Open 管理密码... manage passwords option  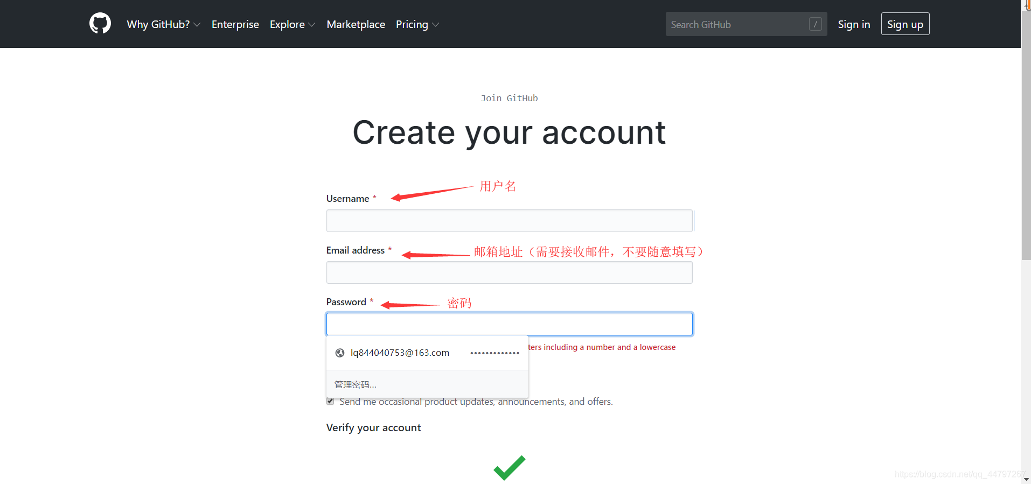tap(427, 384)
